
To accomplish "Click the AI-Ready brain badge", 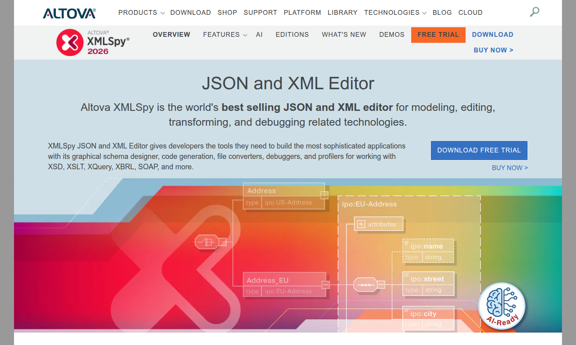I will (x=502, y=306).
